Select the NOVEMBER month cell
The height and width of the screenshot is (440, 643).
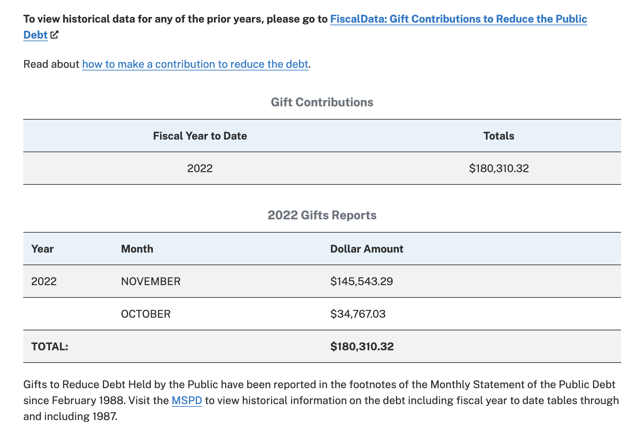[151, 281]
